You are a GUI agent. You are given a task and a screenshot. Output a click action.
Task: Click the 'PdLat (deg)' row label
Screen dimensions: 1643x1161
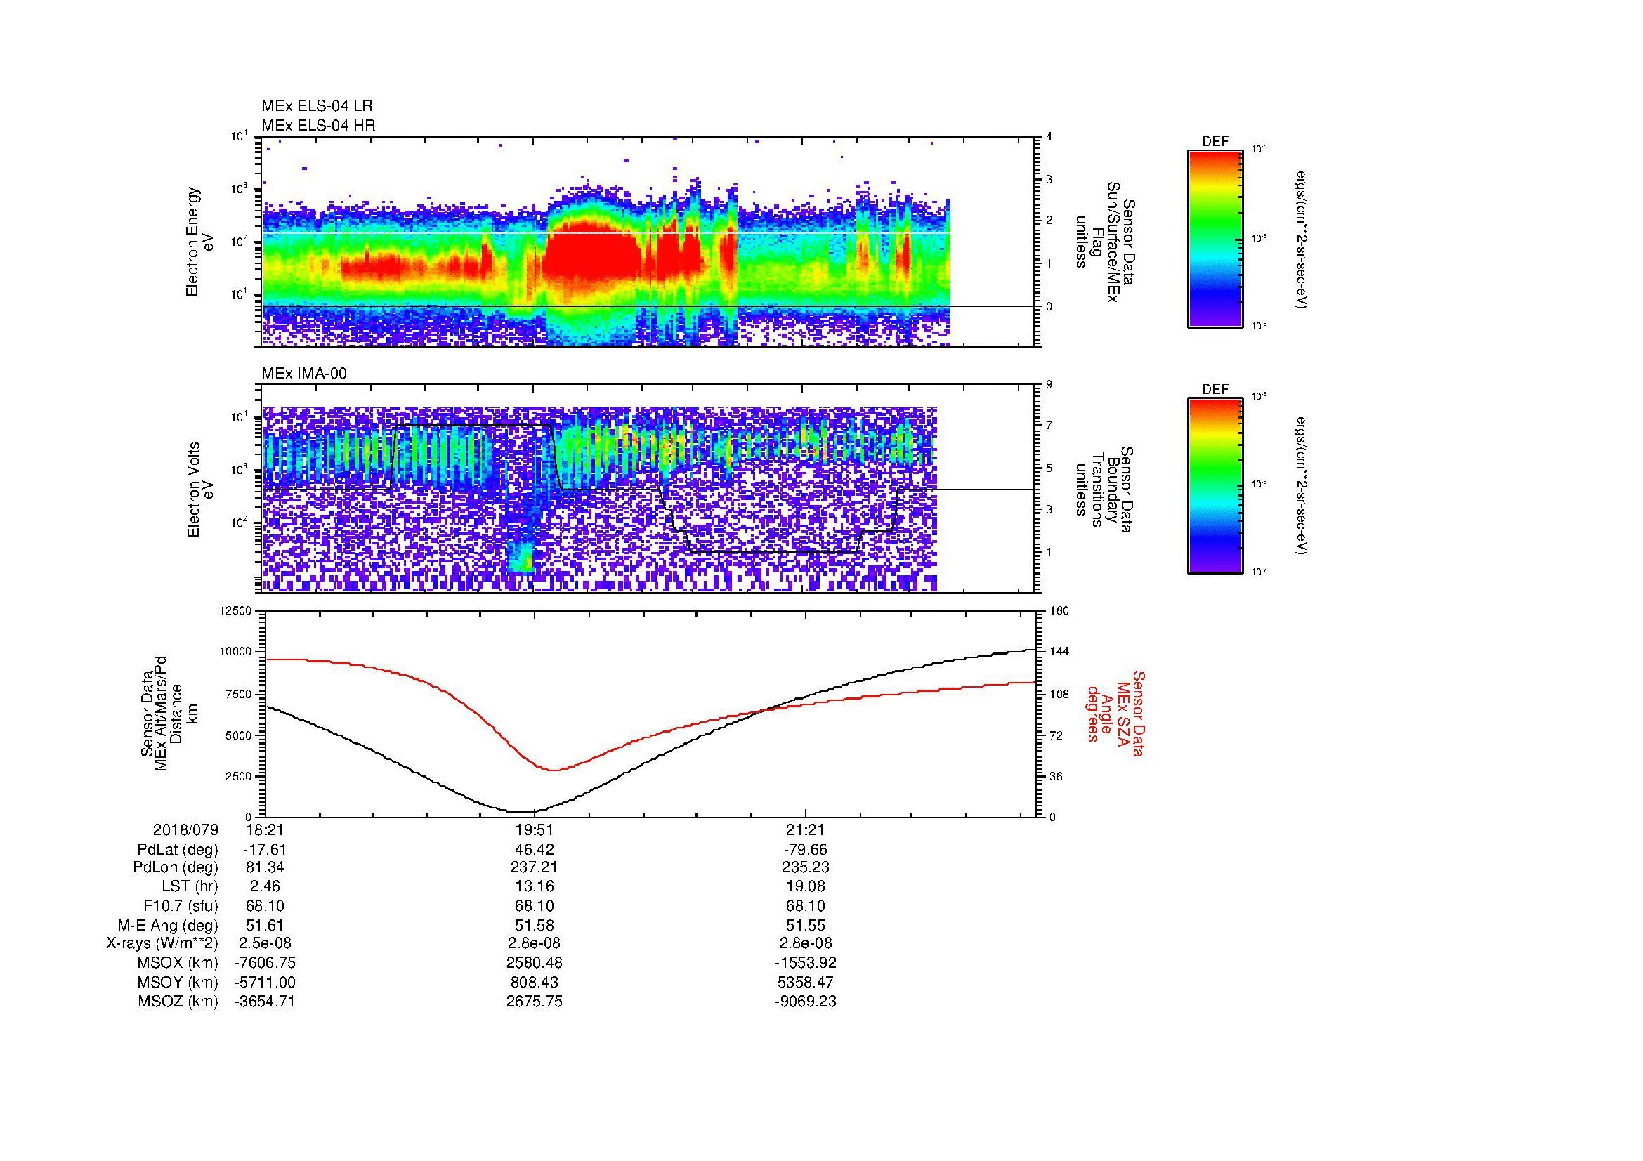tap(178, 850)
